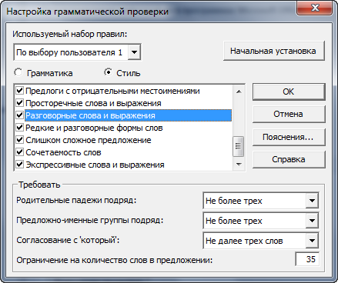
Task: Open the rule set dropdown arrow
Action: coord(134,52)
